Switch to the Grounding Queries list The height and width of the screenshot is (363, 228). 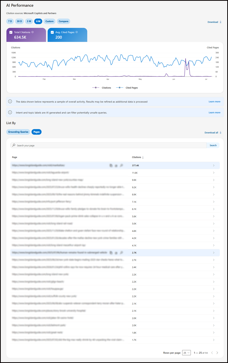18,132
